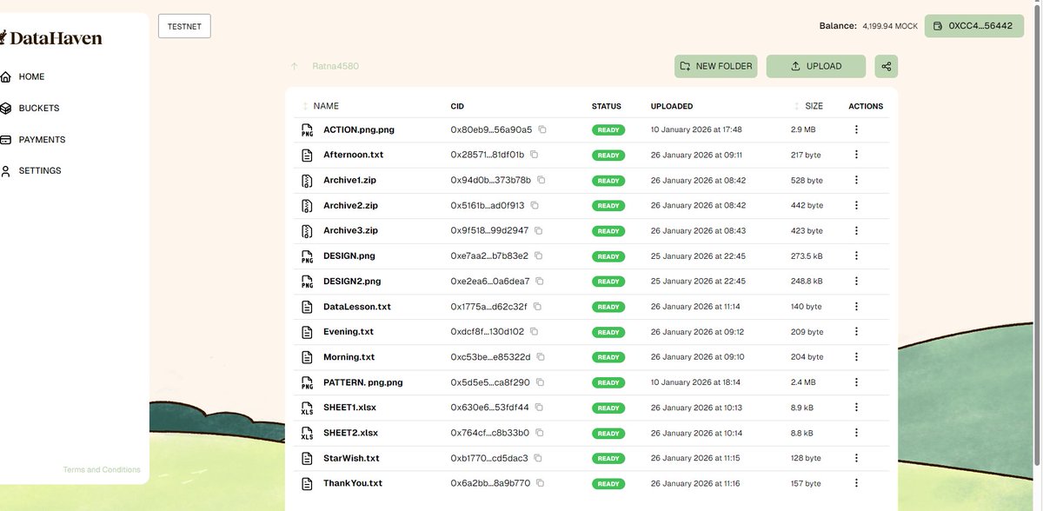Click the zip file icon of Archive1.zip
The height and width of the screenshot is (511, 1043).
tap(307, 181)
